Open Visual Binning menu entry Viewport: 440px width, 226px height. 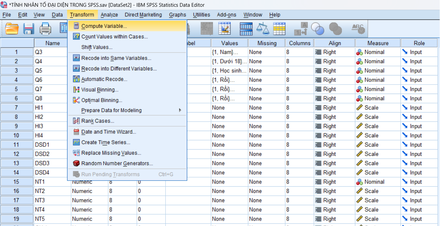tap(99, 90)
